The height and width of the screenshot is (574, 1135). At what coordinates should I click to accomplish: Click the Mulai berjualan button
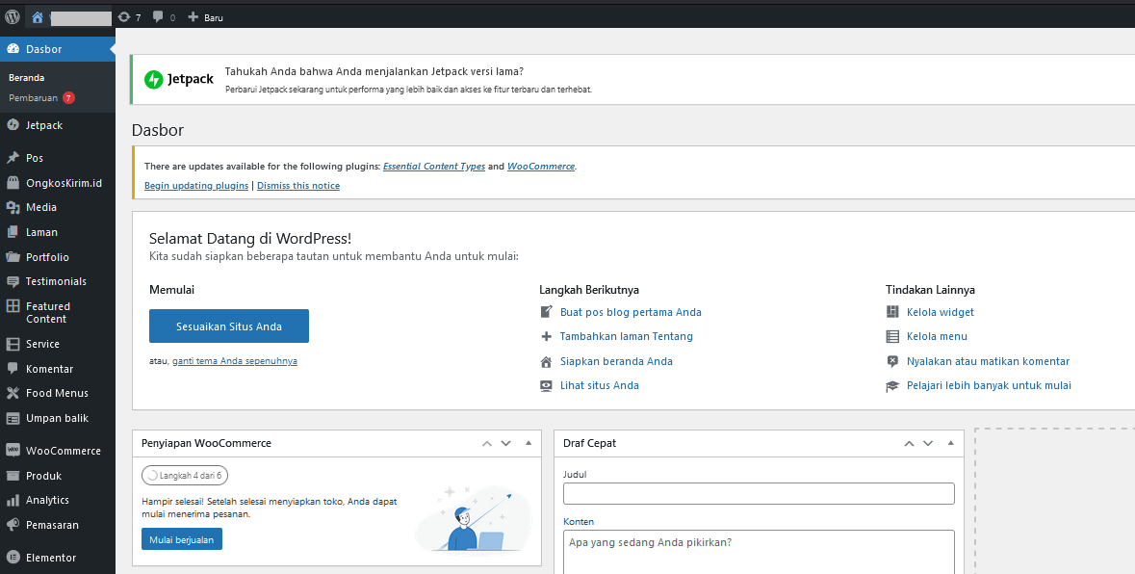click(x=182, y=539)
